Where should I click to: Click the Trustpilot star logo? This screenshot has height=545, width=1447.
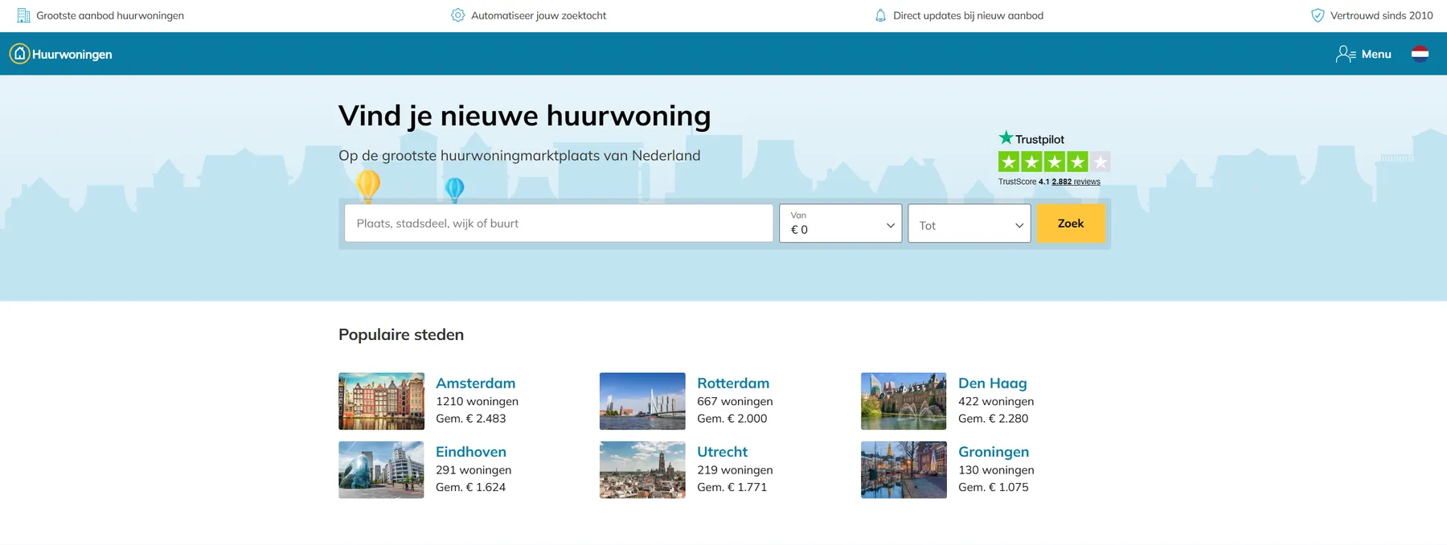pos(1006,138)
